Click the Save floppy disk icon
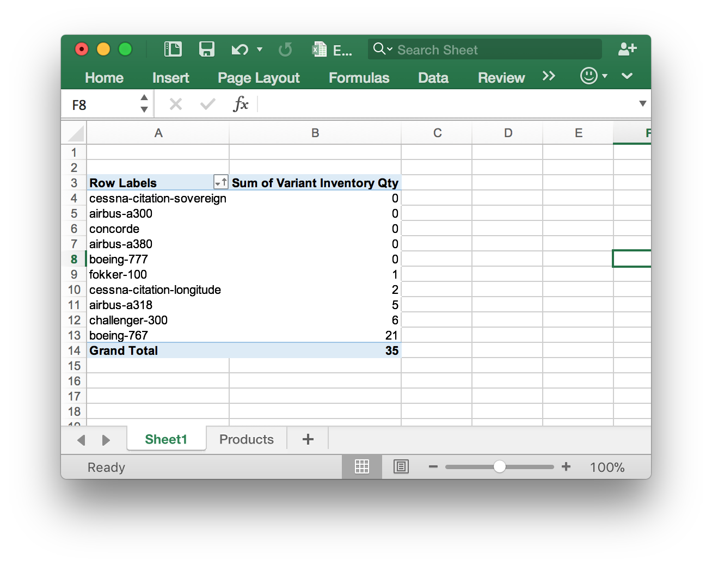The image size is (712, 566). [207, 50]
